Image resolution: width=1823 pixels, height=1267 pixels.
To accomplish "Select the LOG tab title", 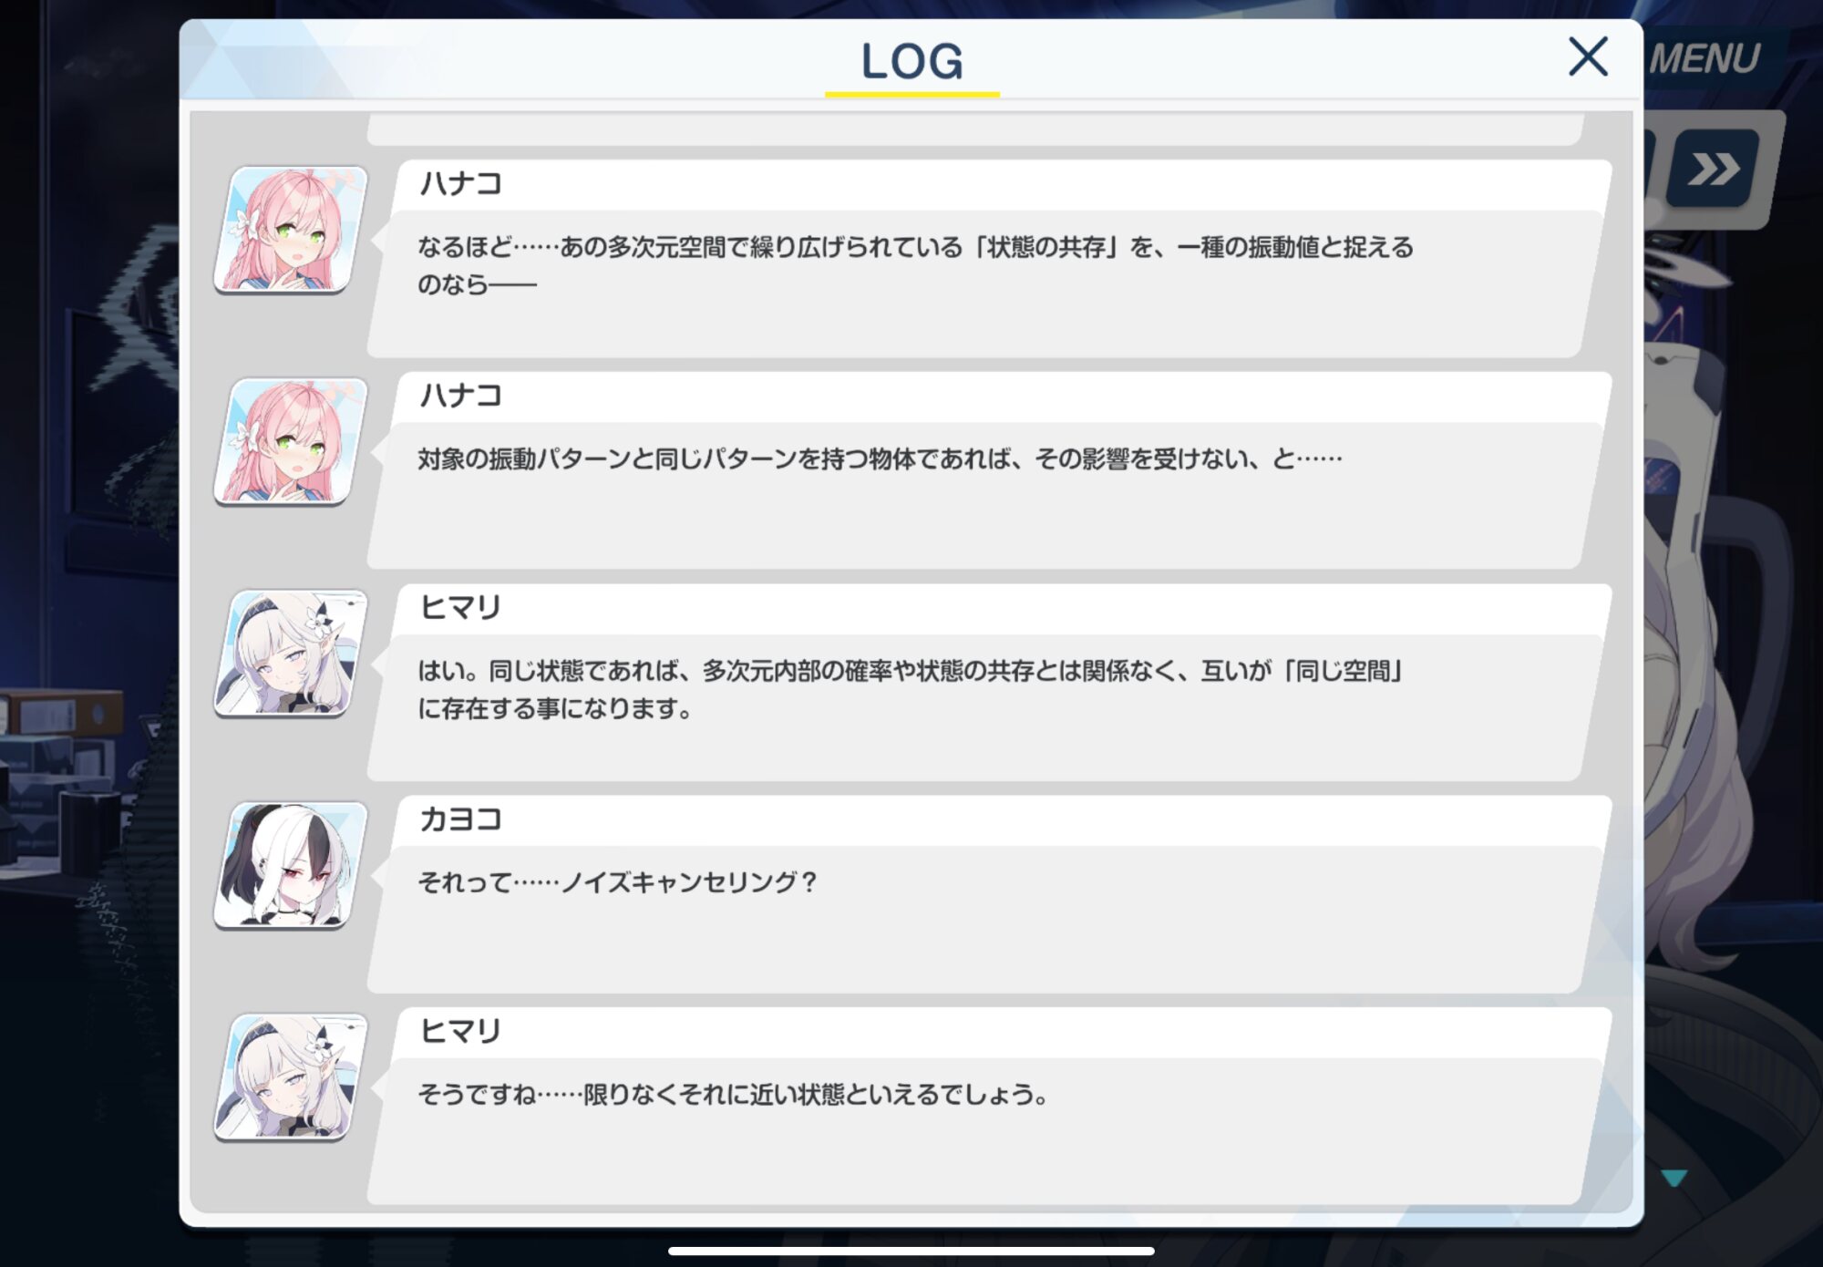I will click(x=912, y=62).
